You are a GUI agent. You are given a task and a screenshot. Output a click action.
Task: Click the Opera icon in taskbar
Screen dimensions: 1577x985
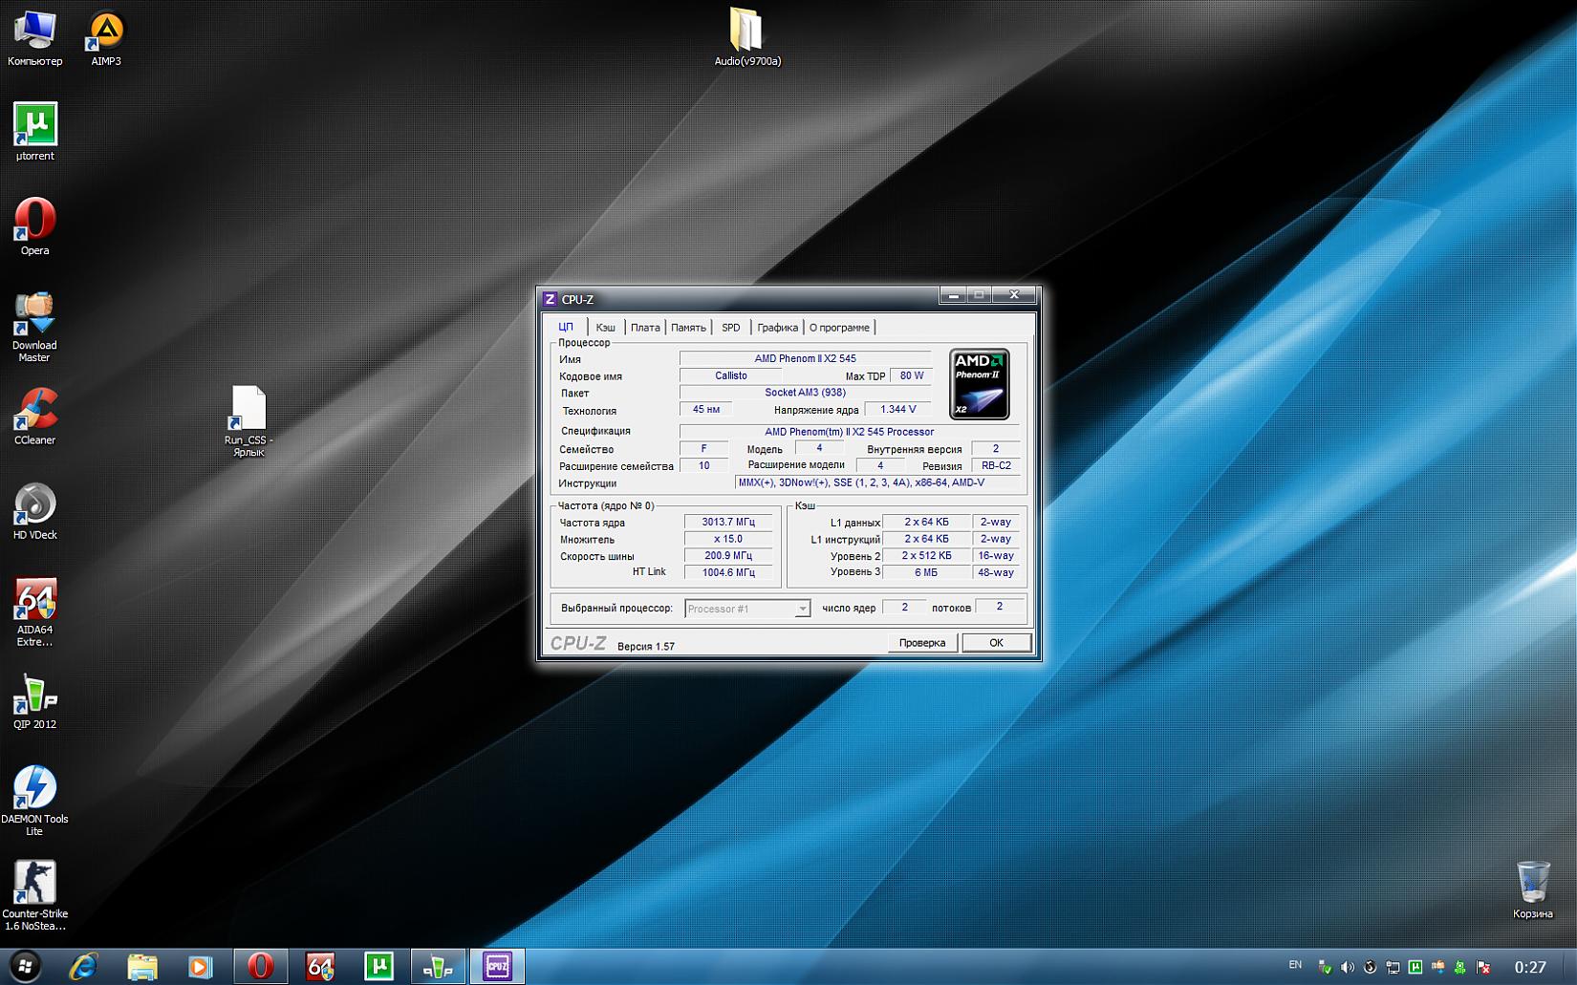pos(260,966)
